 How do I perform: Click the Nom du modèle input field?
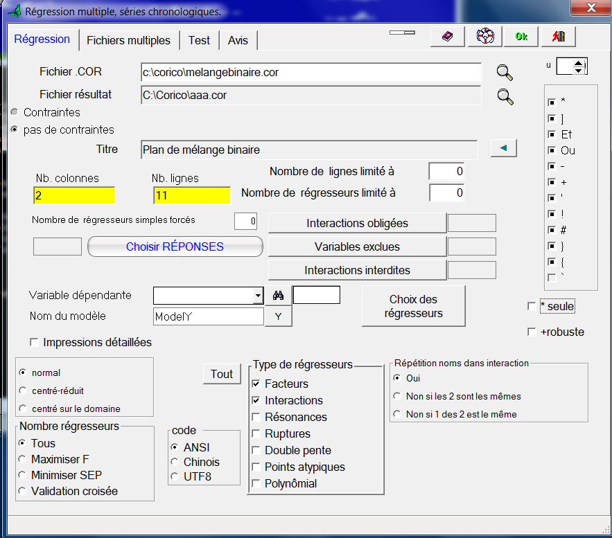tap(208, 316)
